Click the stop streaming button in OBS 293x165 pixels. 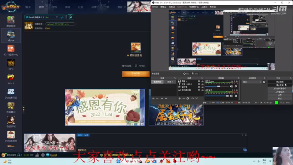tap(280, 82)
